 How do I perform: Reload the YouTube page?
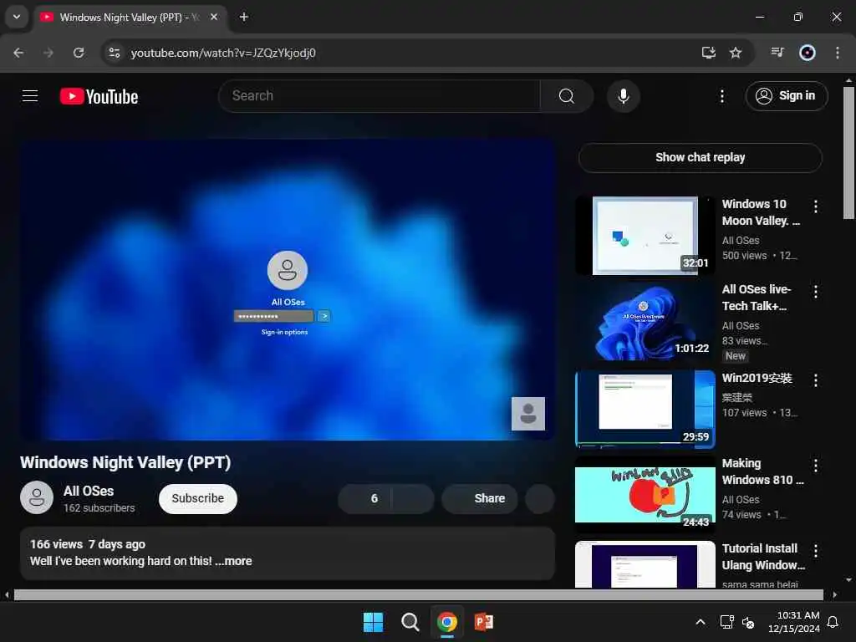click(x=79, y=53)
